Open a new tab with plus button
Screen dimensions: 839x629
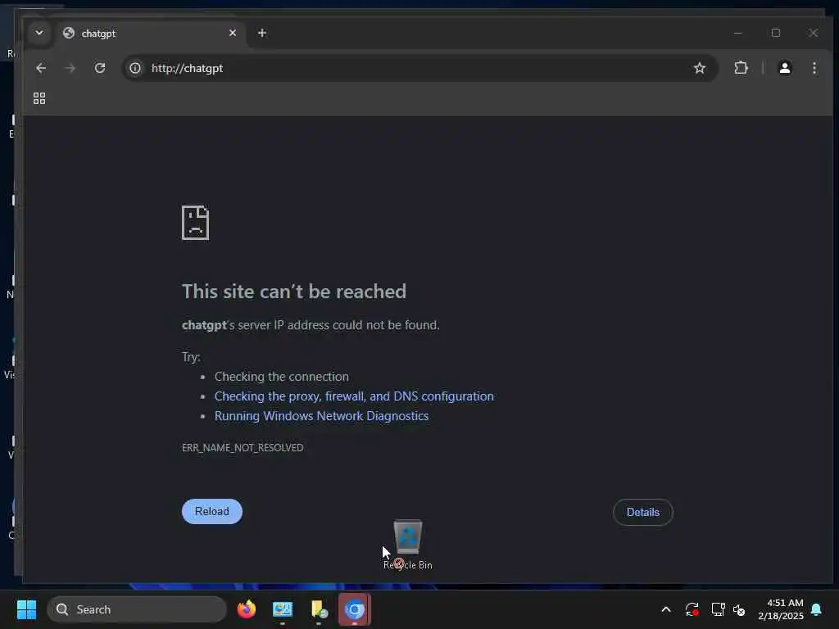tap(261, 33)
